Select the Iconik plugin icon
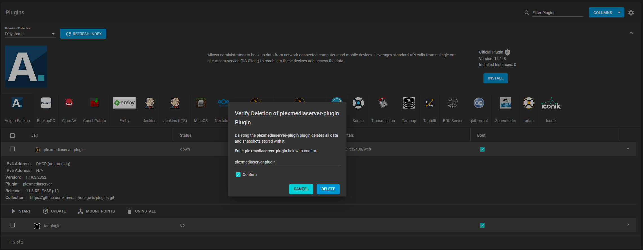 pos(551,103)
